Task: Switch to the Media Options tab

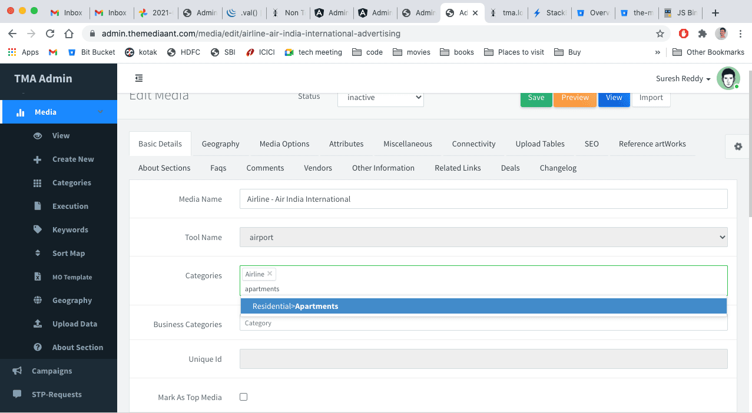Action: [x=284, y=144]
